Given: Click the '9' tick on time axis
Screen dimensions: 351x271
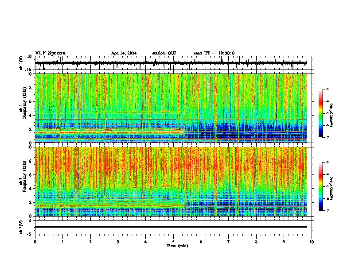Looking at the screenshot, I should pos(284,242).
